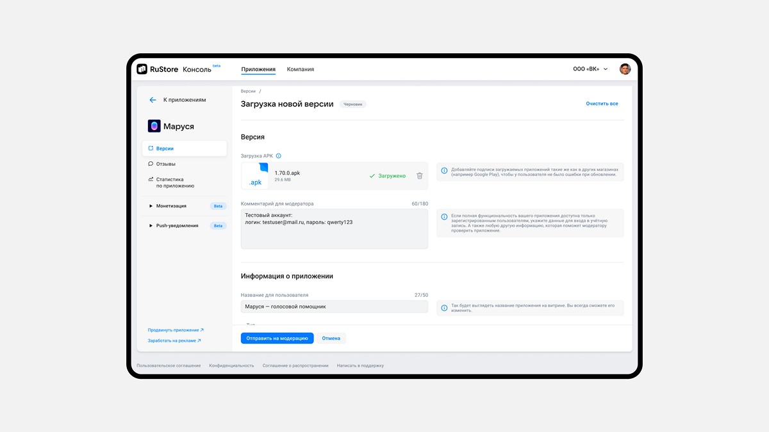The width and height of the screenshot is (769, 432).
Task: Open Заработать на рекламе link
Action: point(174,340)
